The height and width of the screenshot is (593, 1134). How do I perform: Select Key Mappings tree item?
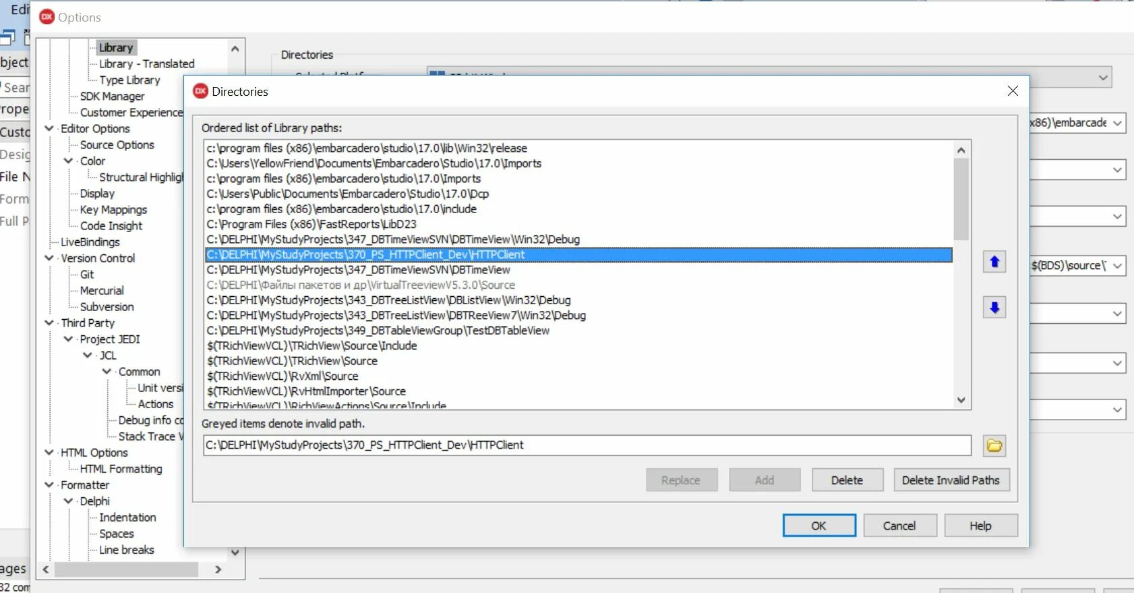[113, 210]
